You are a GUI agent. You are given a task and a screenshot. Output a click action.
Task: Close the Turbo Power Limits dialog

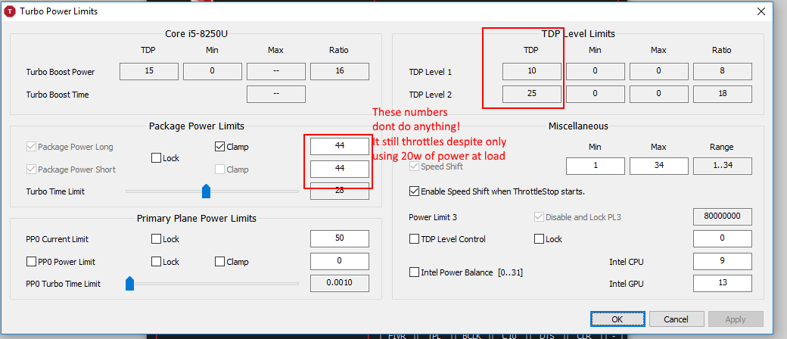pos(761,12)
